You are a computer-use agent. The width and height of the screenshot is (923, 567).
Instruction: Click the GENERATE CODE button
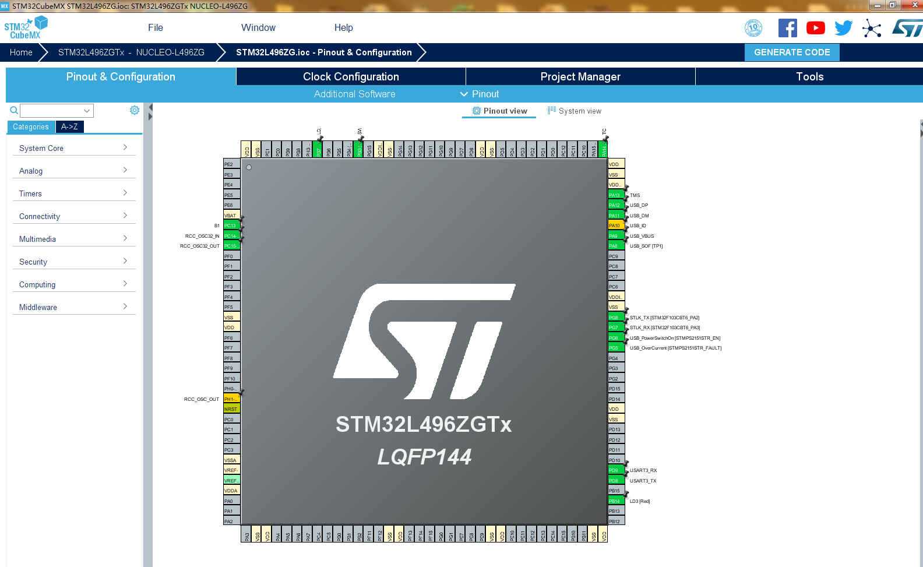pyautogui.click(x=792, y=52)
